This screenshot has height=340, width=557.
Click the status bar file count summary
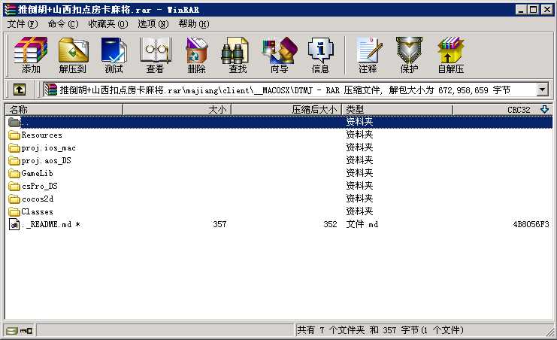[380, 330]
